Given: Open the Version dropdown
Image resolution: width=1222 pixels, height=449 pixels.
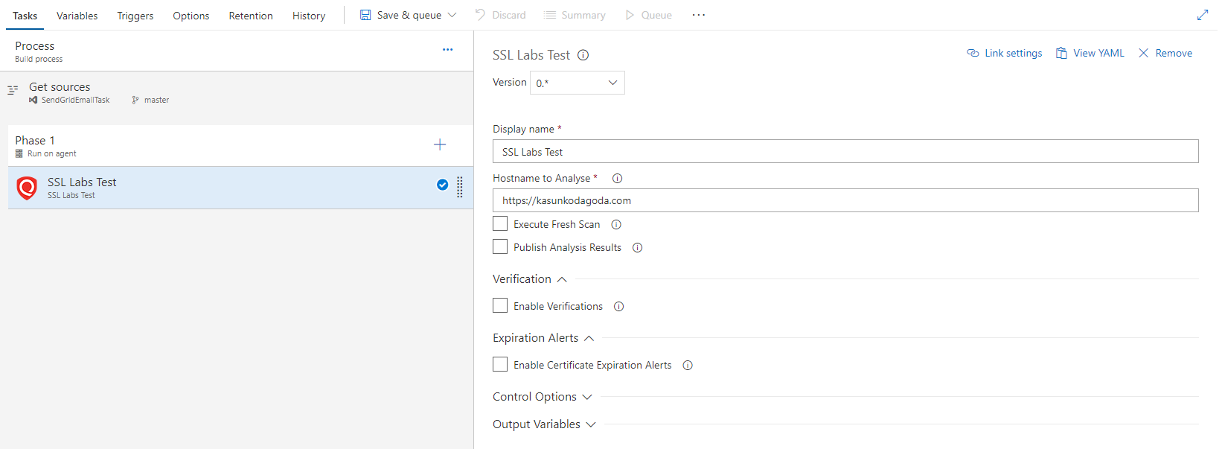Looking at the screenshot, I should (578, 83).
